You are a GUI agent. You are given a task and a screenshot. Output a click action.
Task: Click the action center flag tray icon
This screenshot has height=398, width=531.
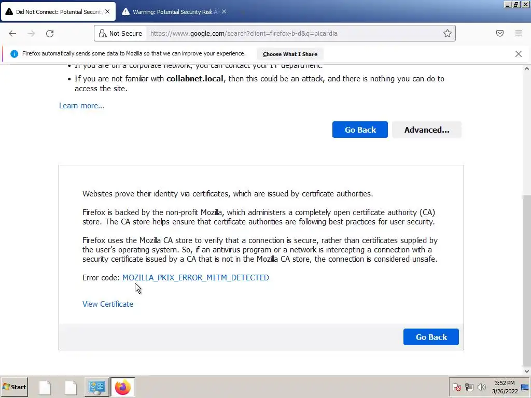pyautogui.click(x=456, y=387)
